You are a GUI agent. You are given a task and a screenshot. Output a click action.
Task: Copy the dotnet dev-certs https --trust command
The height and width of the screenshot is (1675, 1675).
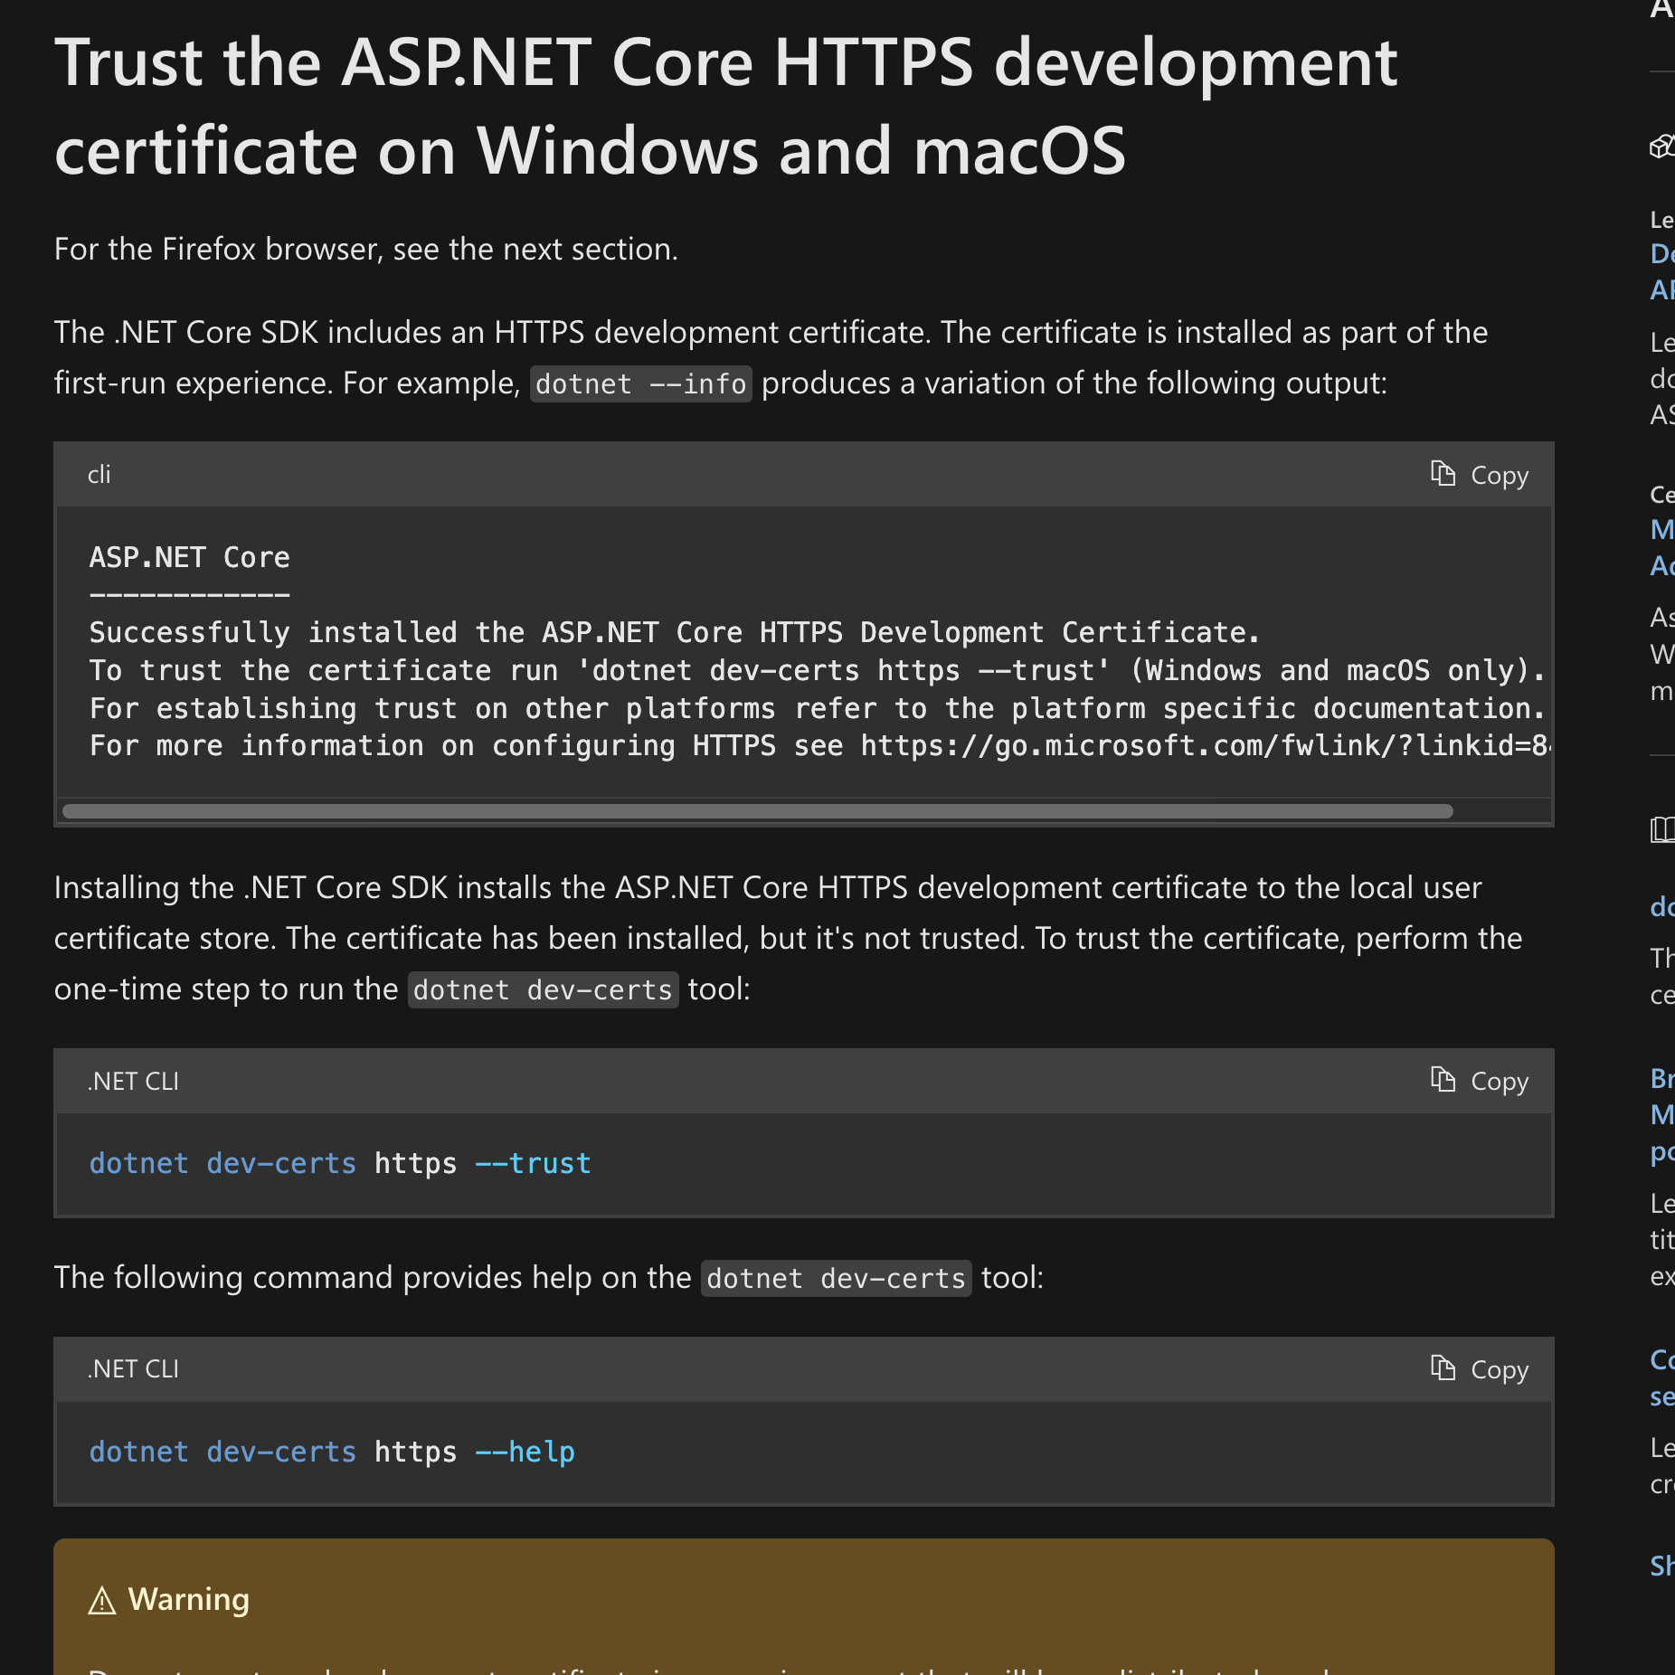[x=1480, y=1081]
